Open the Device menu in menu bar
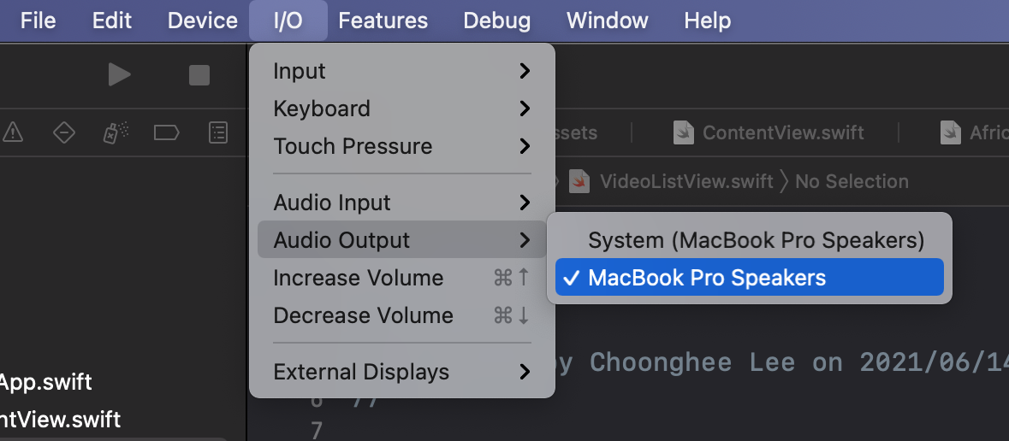Viewport: 1009px width, 441px height. coord(201,21)
